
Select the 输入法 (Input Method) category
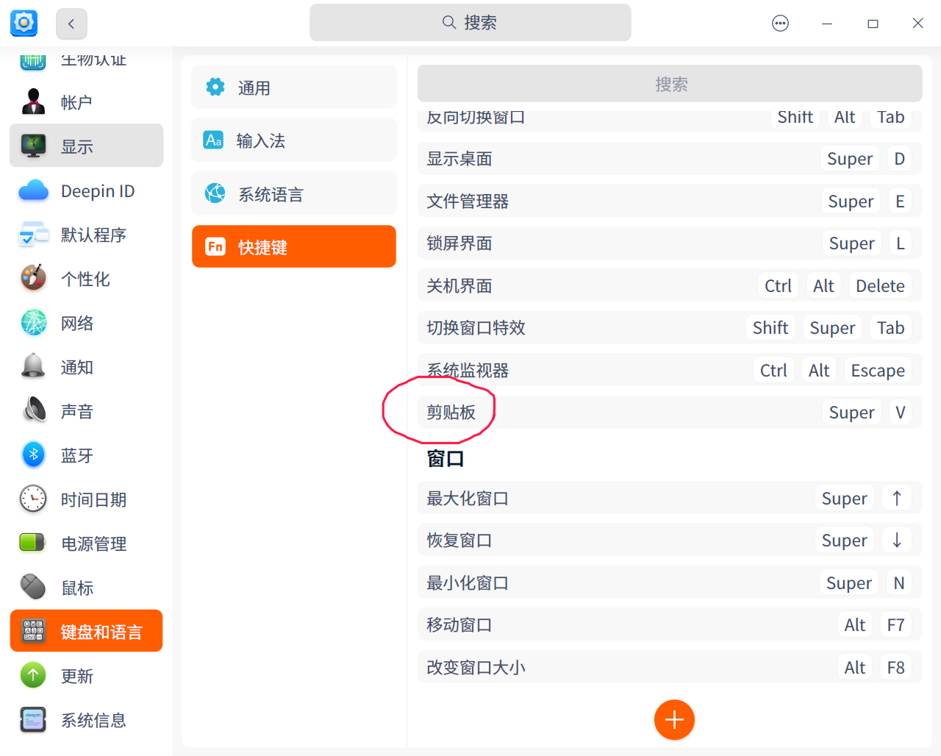(293, 140)
